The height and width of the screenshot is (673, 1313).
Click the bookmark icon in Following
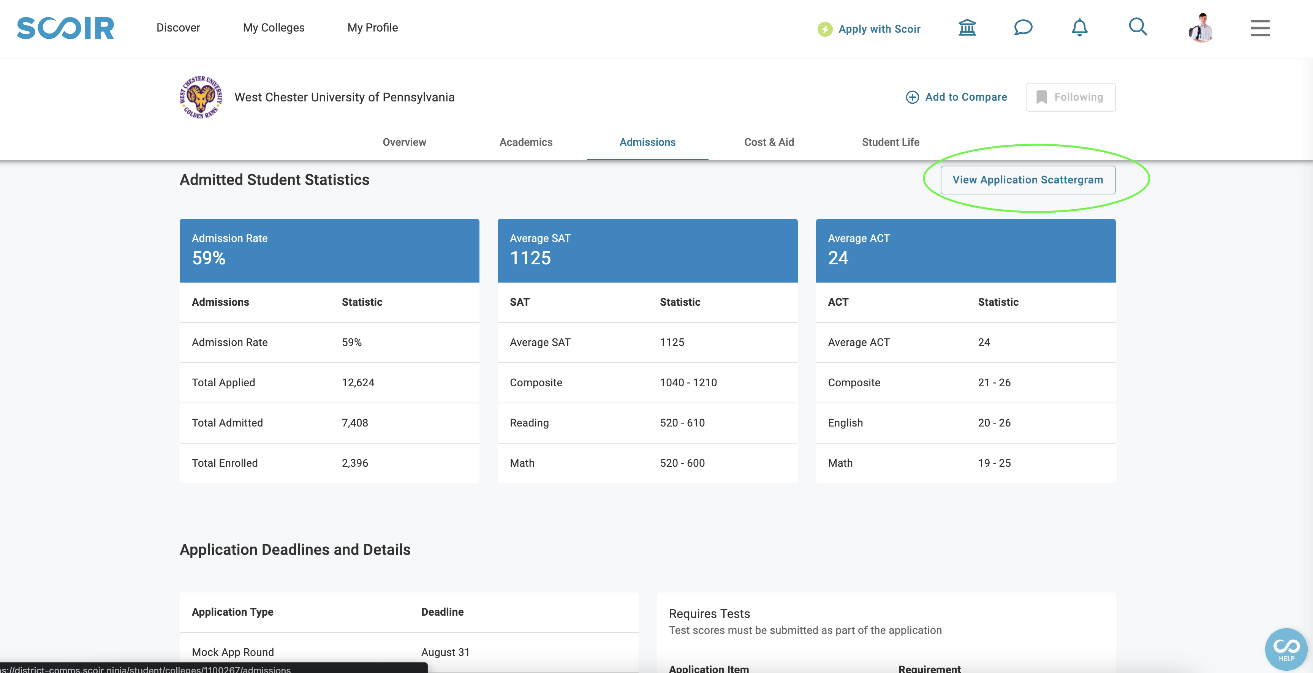coord(1041,97)
